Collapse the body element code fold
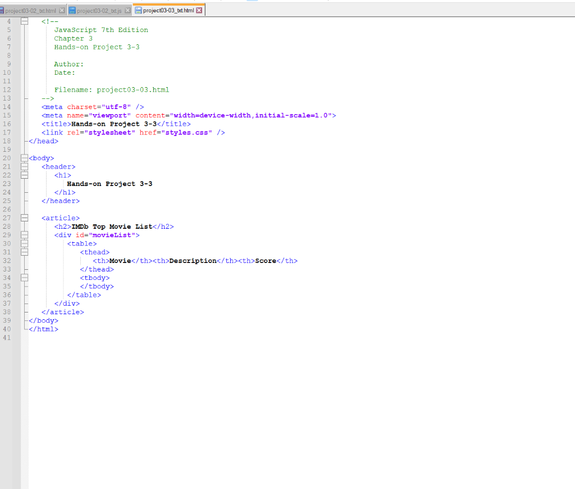 pyautogui.click(x=24, y=158)
